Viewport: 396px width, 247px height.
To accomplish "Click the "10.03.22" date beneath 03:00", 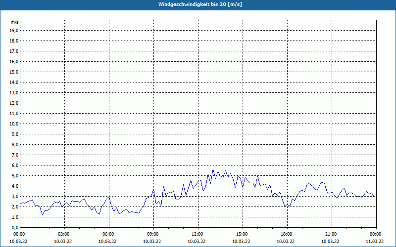I will click(63, 242).
